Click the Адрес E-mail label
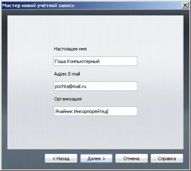 67,74
